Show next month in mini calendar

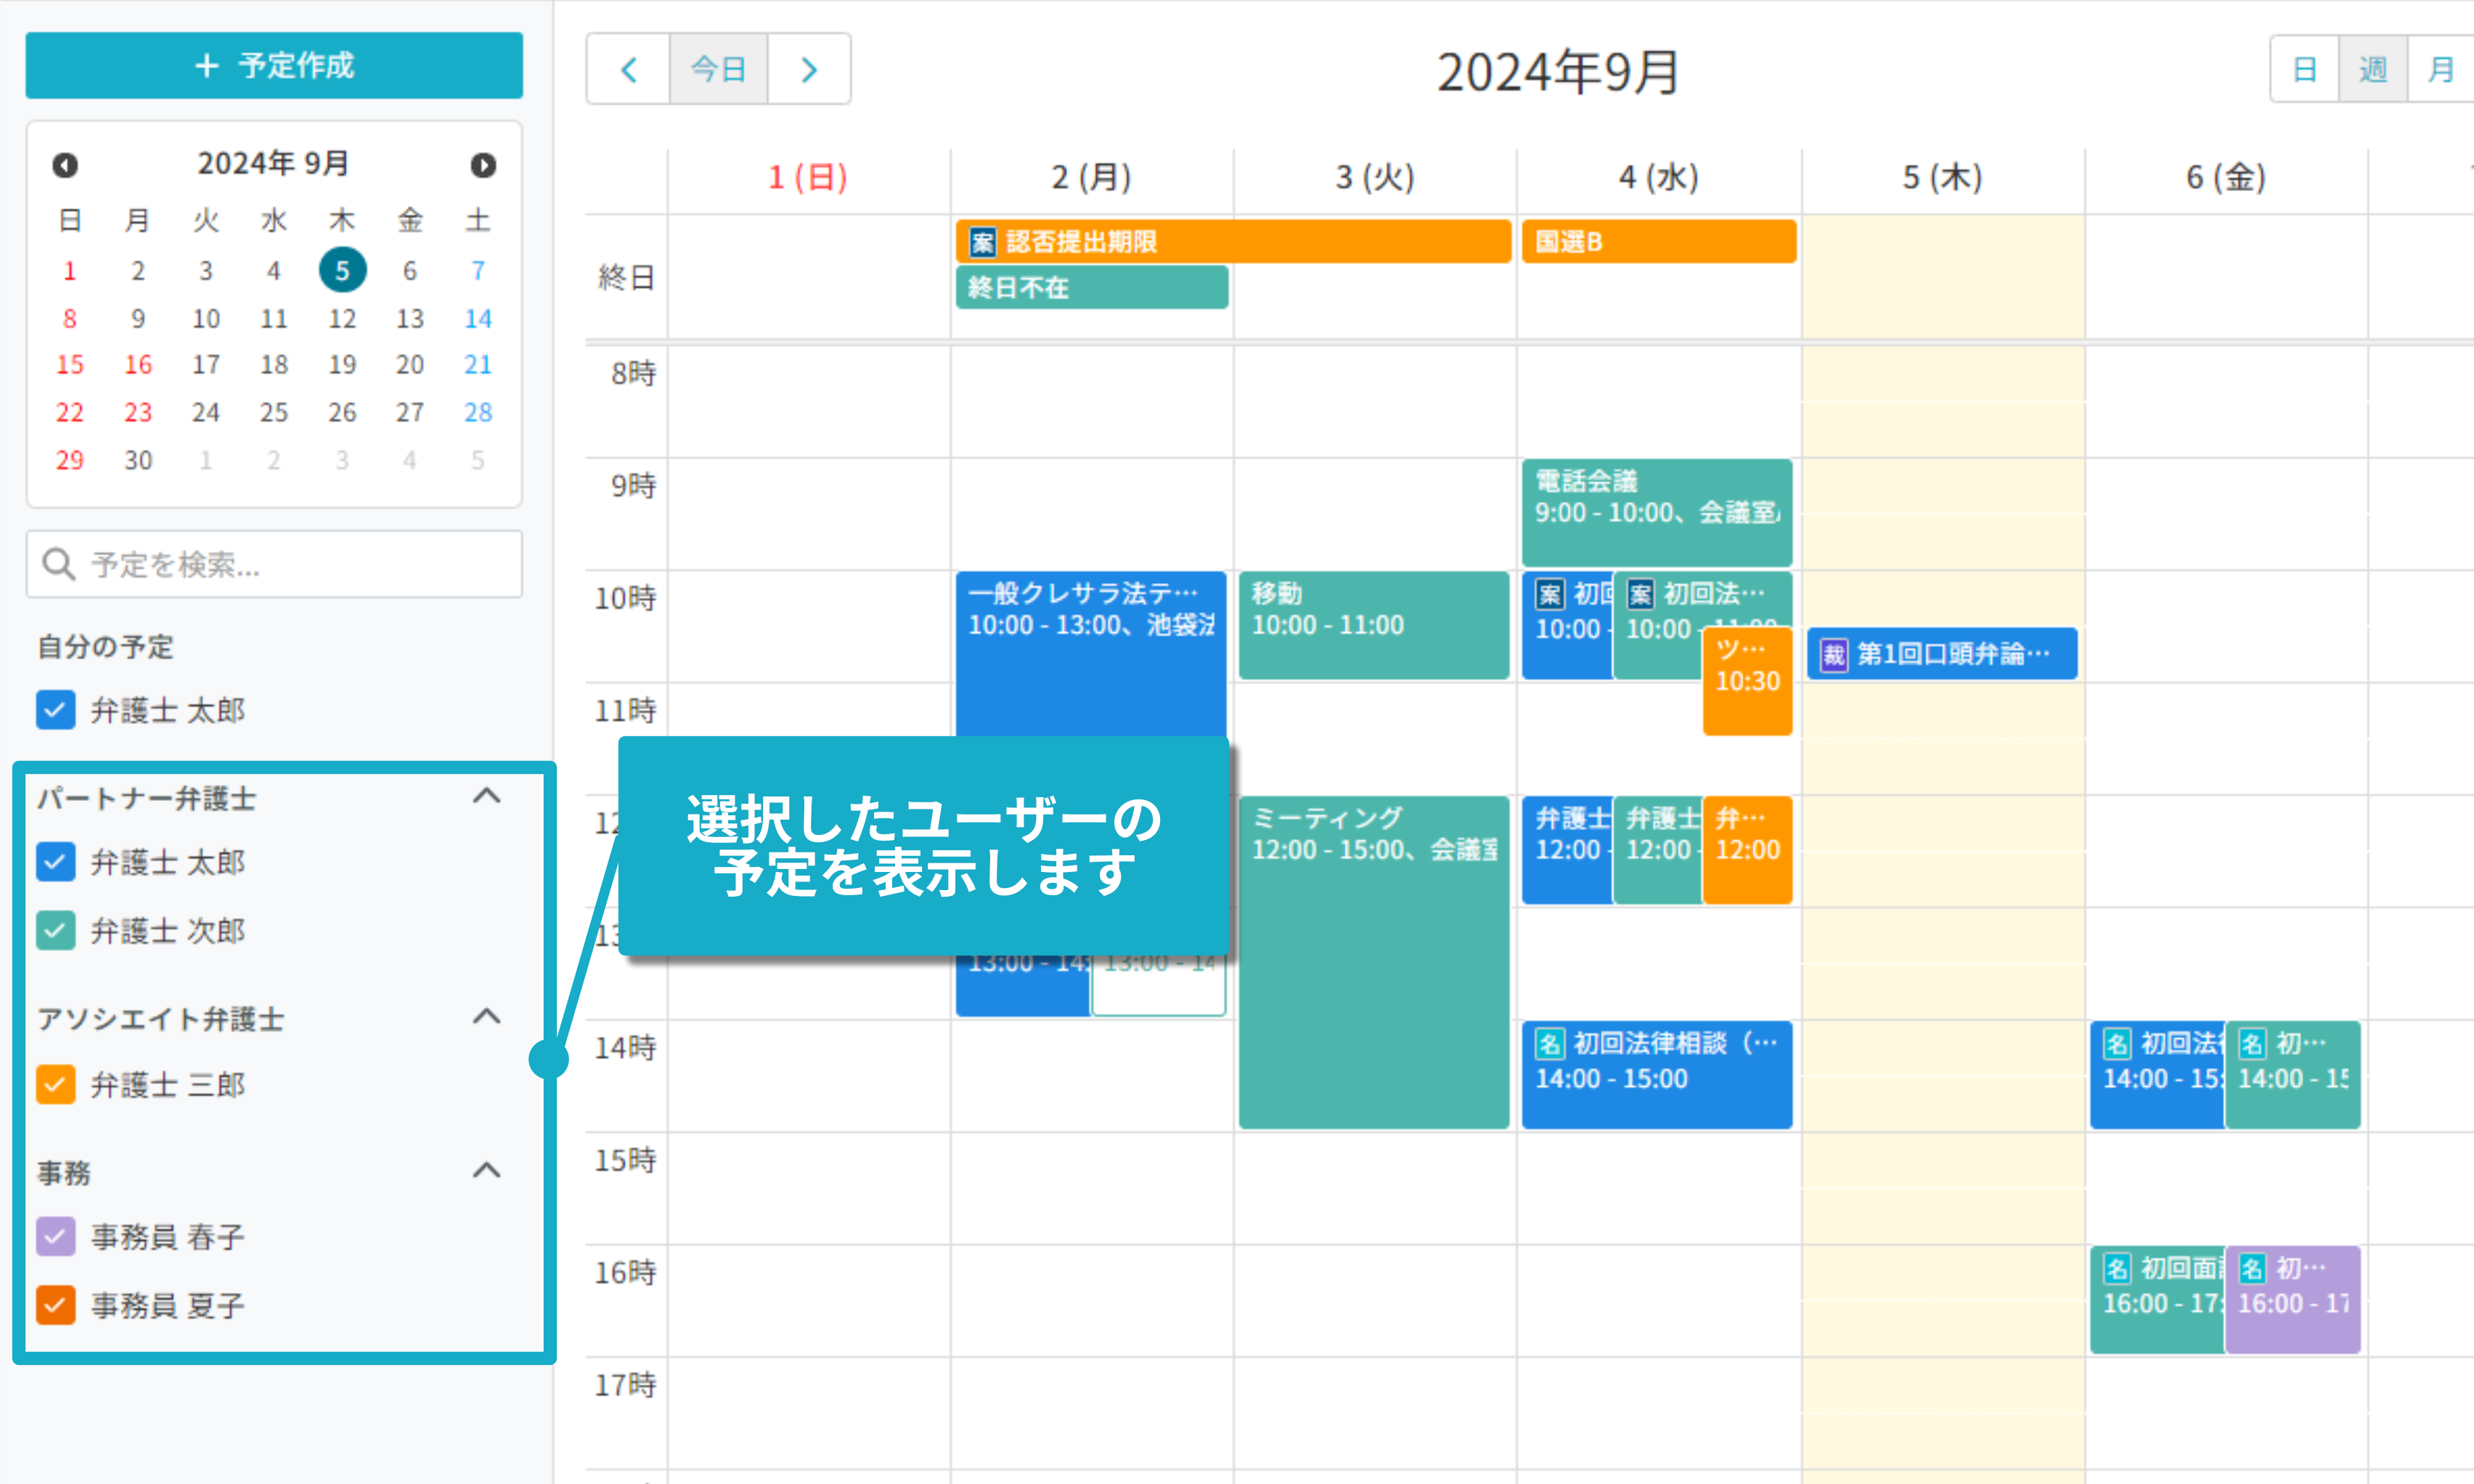[x=483, y=164]
